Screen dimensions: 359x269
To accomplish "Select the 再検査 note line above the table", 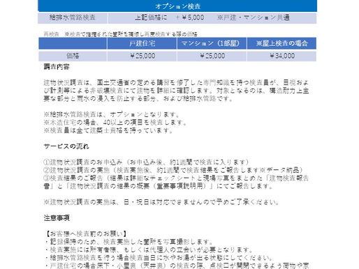I will tap(120, 34).
